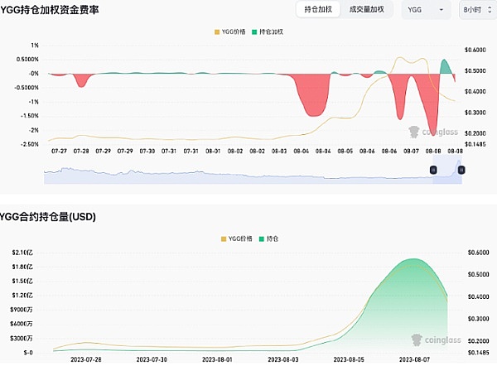Viewport: 497px width, 366px height.
Task: Click the green 持仓 color swatch
Action: coord(262,239)
